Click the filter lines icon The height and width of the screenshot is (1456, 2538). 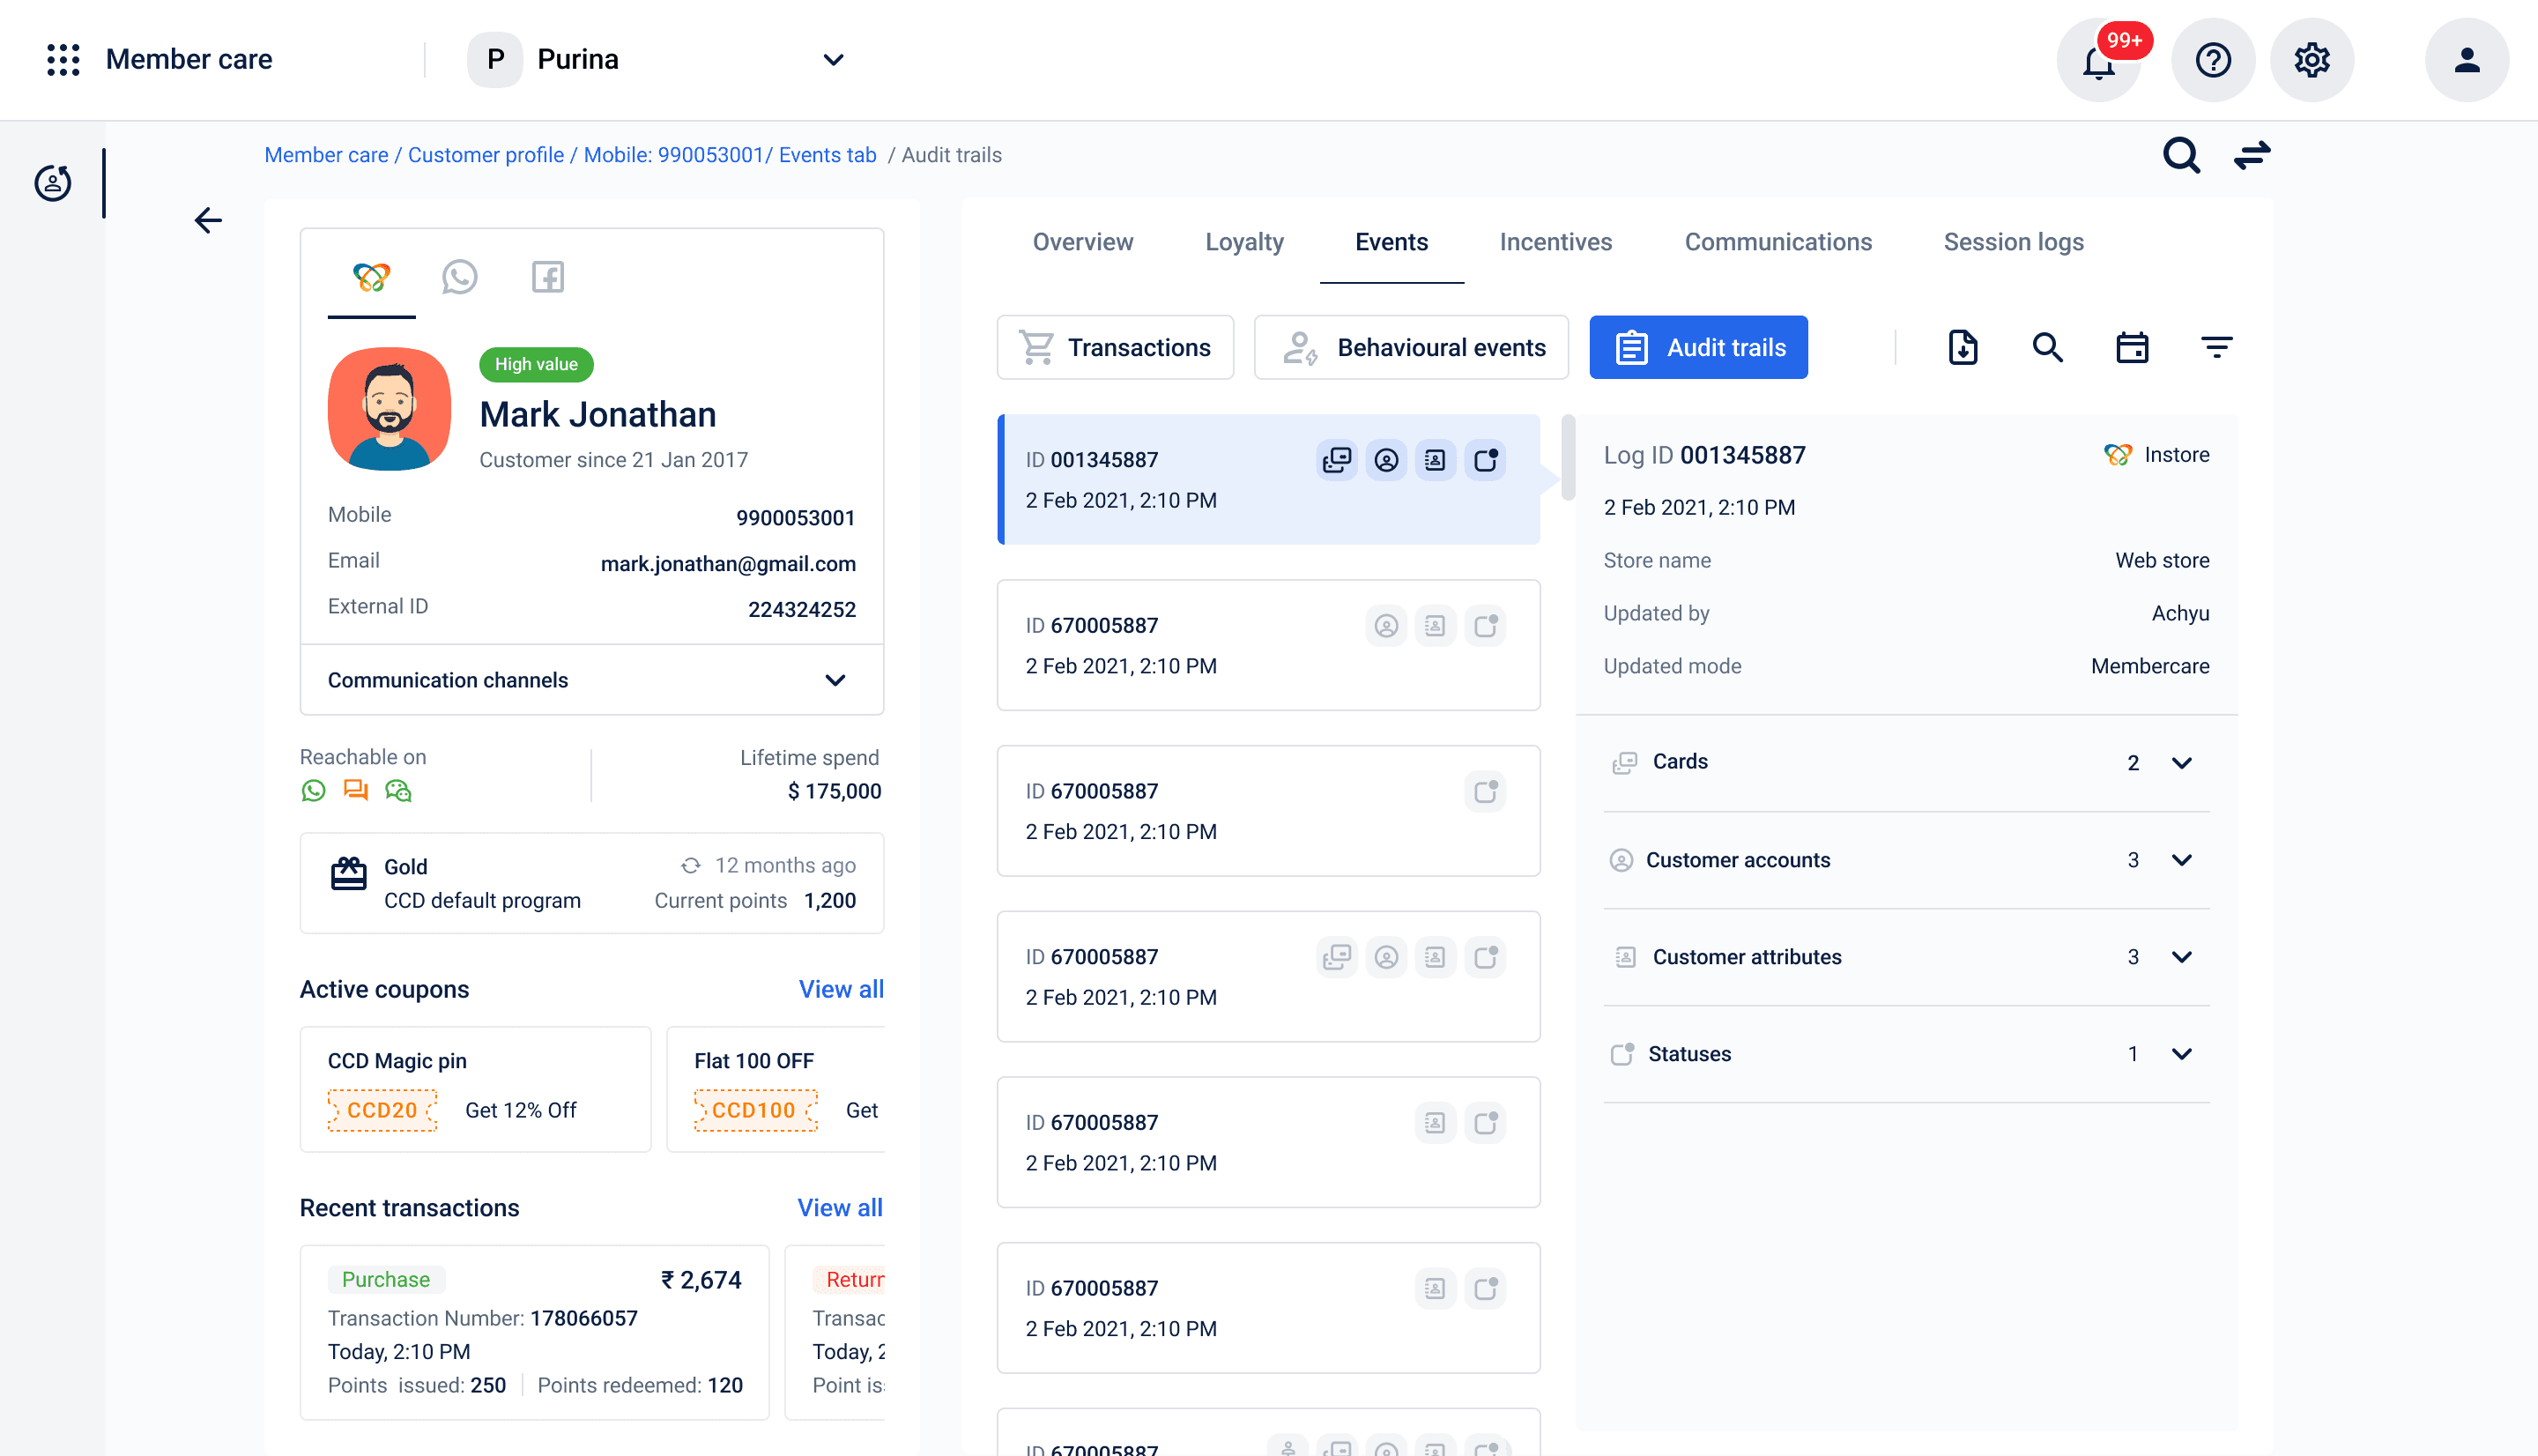tap(2216, 347)
